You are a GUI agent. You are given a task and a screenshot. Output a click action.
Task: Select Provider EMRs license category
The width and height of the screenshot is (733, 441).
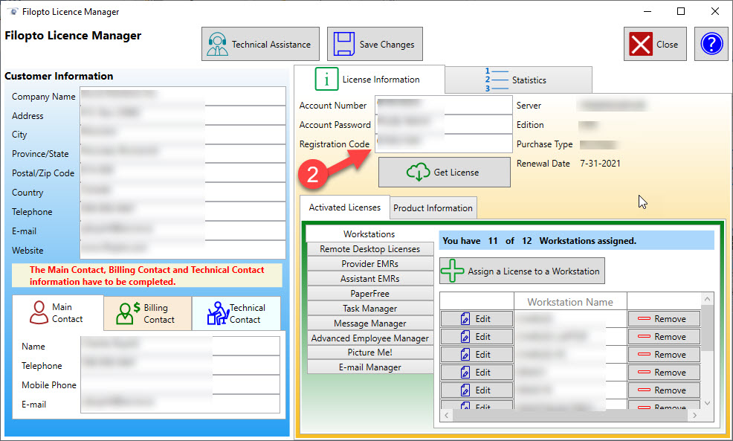[x=369, y=264]
